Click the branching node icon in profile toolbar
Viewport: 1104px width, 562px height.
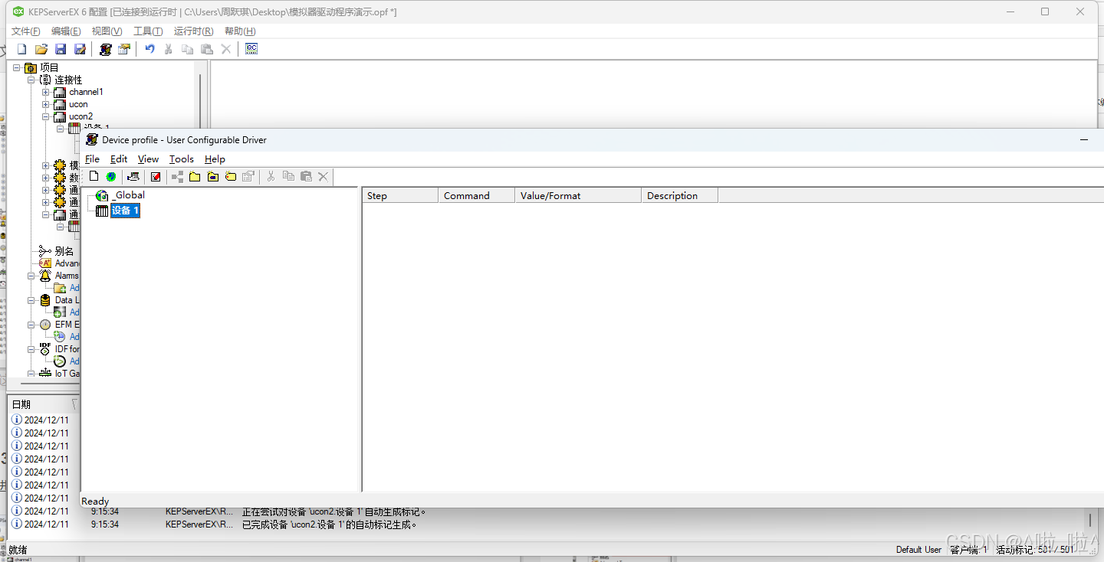click(x=177, y=176)
